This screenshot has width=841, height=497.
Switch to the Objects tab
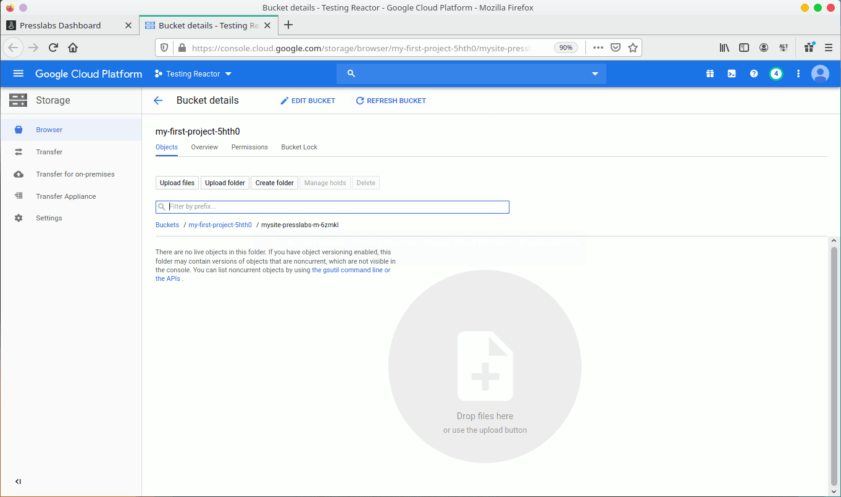coord(167,147)
